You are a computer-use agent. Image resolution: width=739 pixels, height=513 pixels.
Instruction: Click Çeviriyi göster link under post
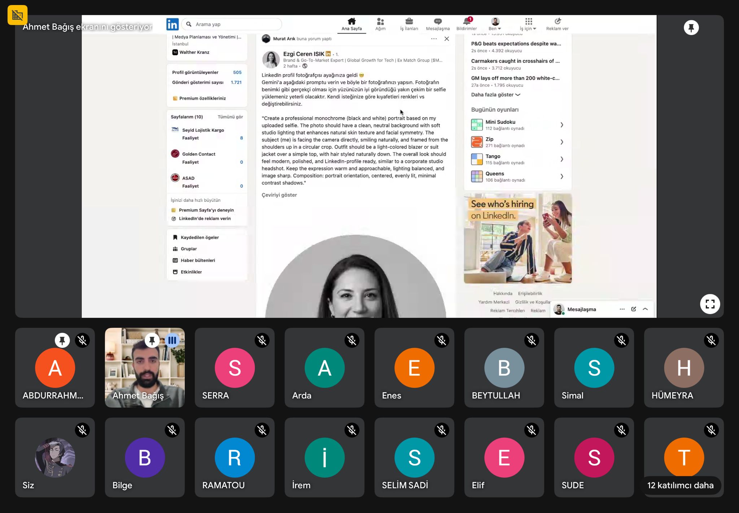click(279, 195)
